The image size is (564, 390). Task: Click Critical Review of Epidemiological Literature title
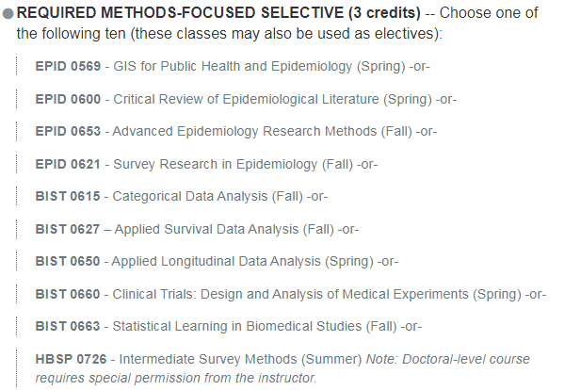click(x=246, y=99)
